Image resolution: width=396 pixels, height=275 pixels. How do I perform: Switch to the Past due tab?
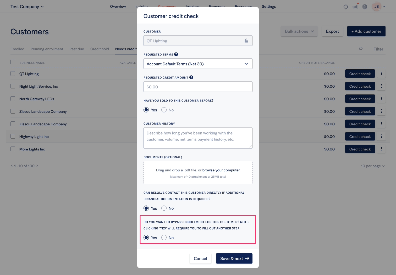coord(76,49)
